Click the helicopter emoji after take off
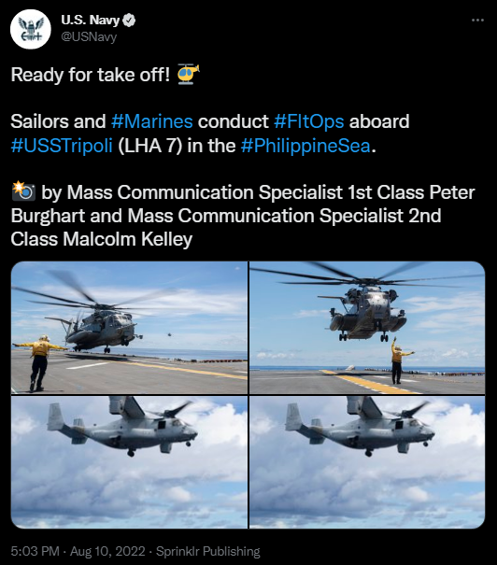Viewport: 497px width, 565px height. tap(189, 74)
